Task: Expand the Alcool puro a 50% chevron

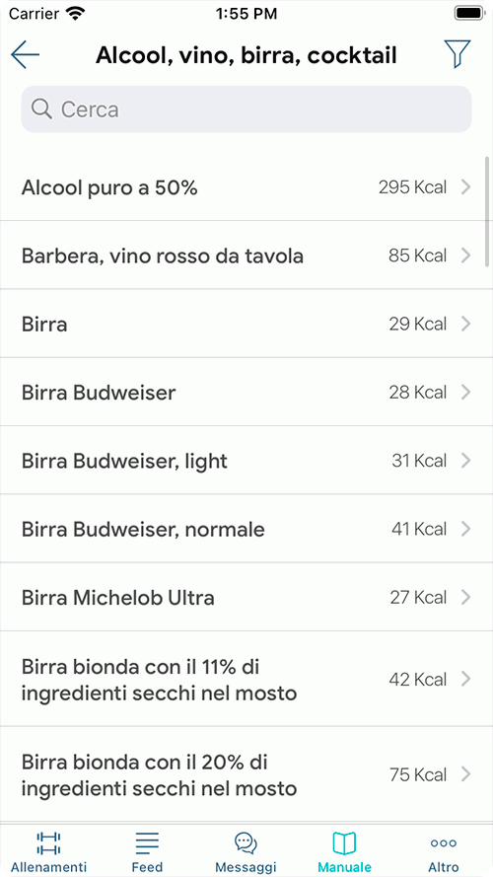Action: click(465, 187)
